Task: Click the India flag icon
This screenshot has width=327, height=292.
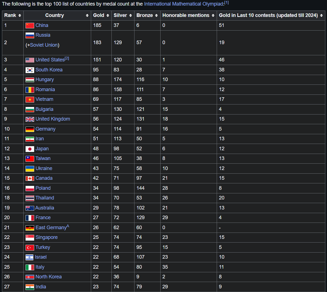Action: (x=30, y=287)
